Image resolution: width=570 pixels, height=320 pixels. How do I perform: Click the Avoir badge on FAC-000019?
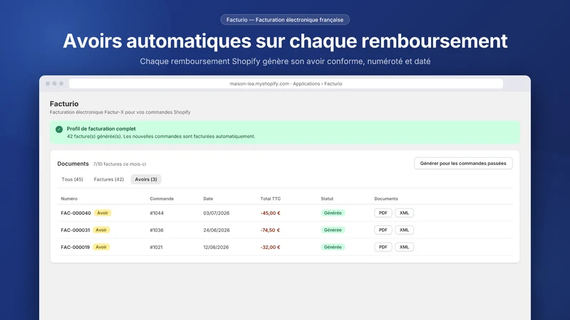click(x=101, y=247)
